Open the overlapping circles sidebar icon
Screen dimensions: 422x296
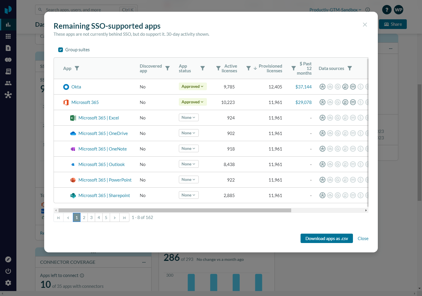[x=8, y=60]
